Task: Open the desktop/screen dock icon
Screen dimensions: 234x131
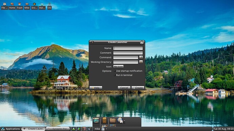Action: (x=96, y=120)
